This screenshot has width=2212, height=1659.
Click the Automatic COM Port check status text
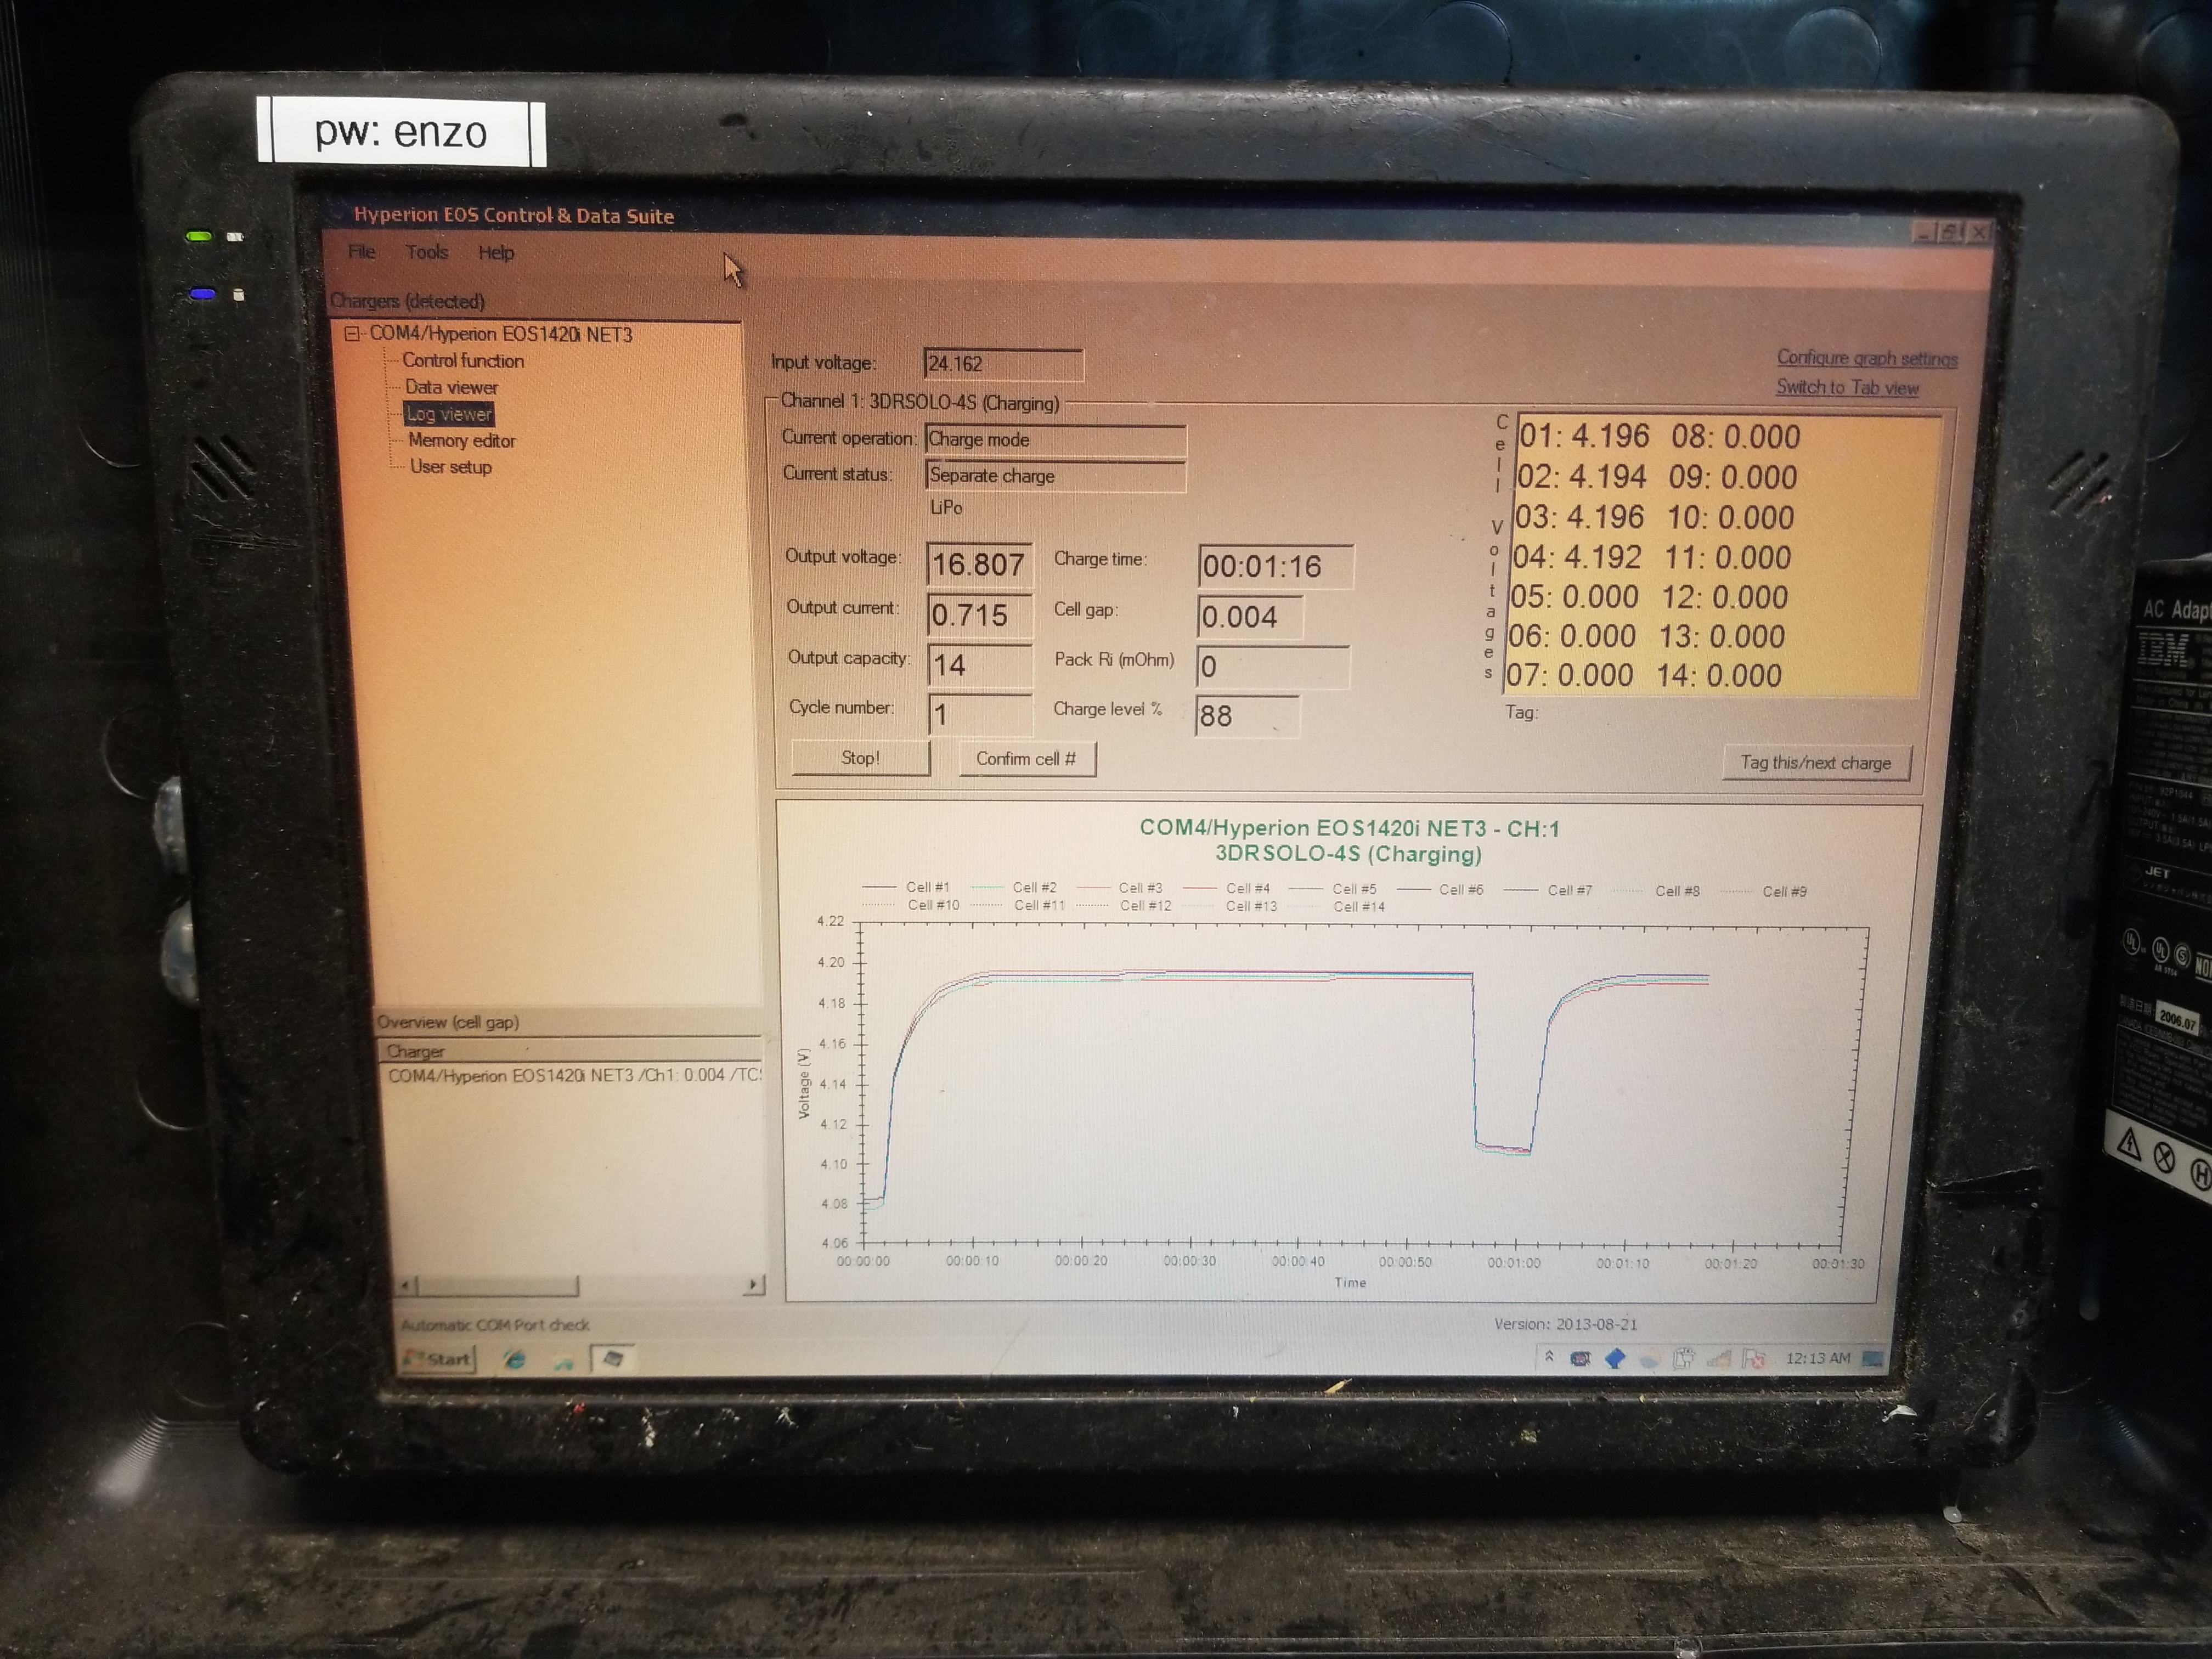pyautogui.click(x=495, y=1325)
